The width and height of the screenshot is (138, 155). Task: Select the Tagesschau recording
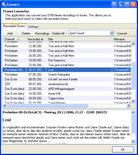(x=67, y=98)
